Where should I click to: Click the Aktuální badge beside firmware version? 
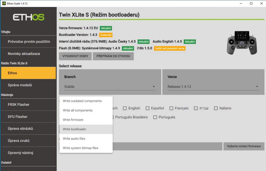pos(106,28)
